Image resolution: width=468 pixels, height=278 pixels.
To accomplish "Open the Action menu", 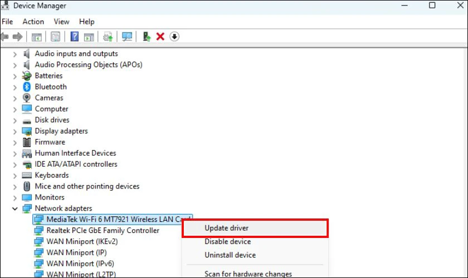I will 33,22.
